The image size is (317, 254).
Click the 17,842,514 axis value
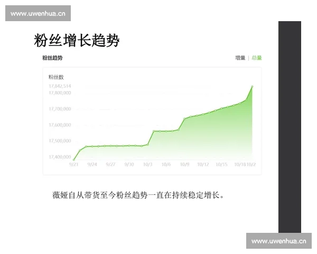pos(60,86)
